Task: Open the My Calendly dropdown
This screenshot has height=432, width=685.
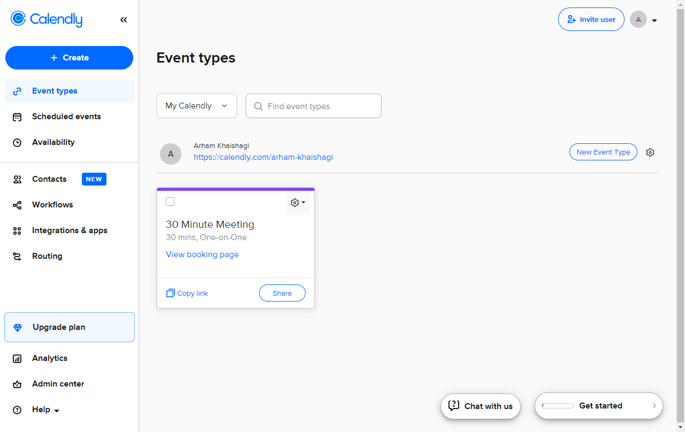Action: coord(196,106)
